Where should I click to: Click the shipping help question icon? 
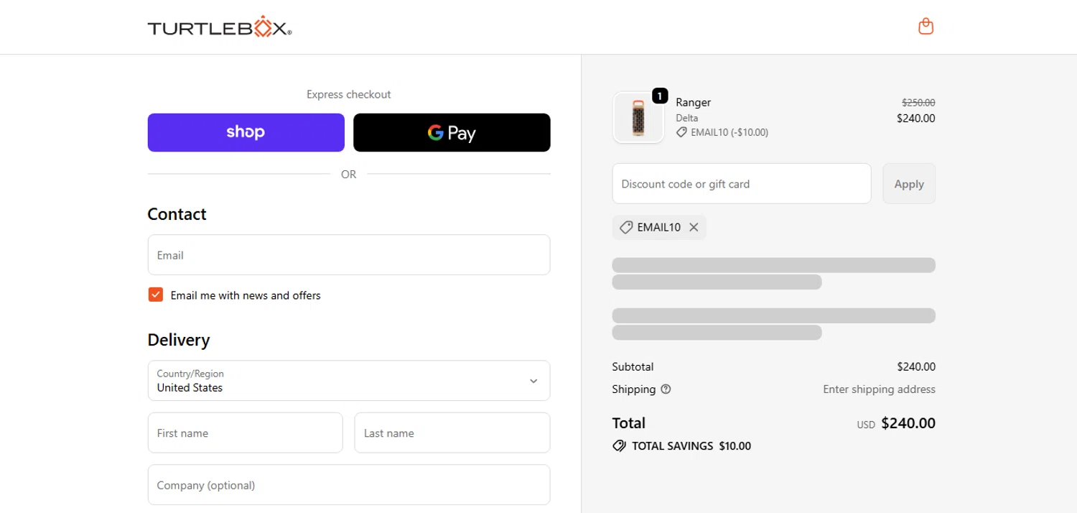click(666, 389)
